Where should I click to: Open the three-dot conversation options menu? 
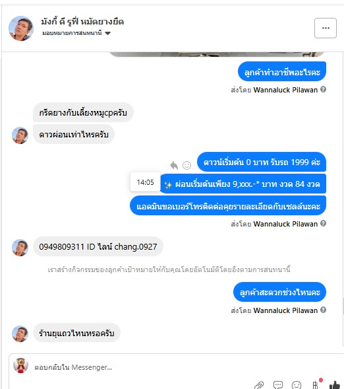pyautogui.click(x=325, y=28)
